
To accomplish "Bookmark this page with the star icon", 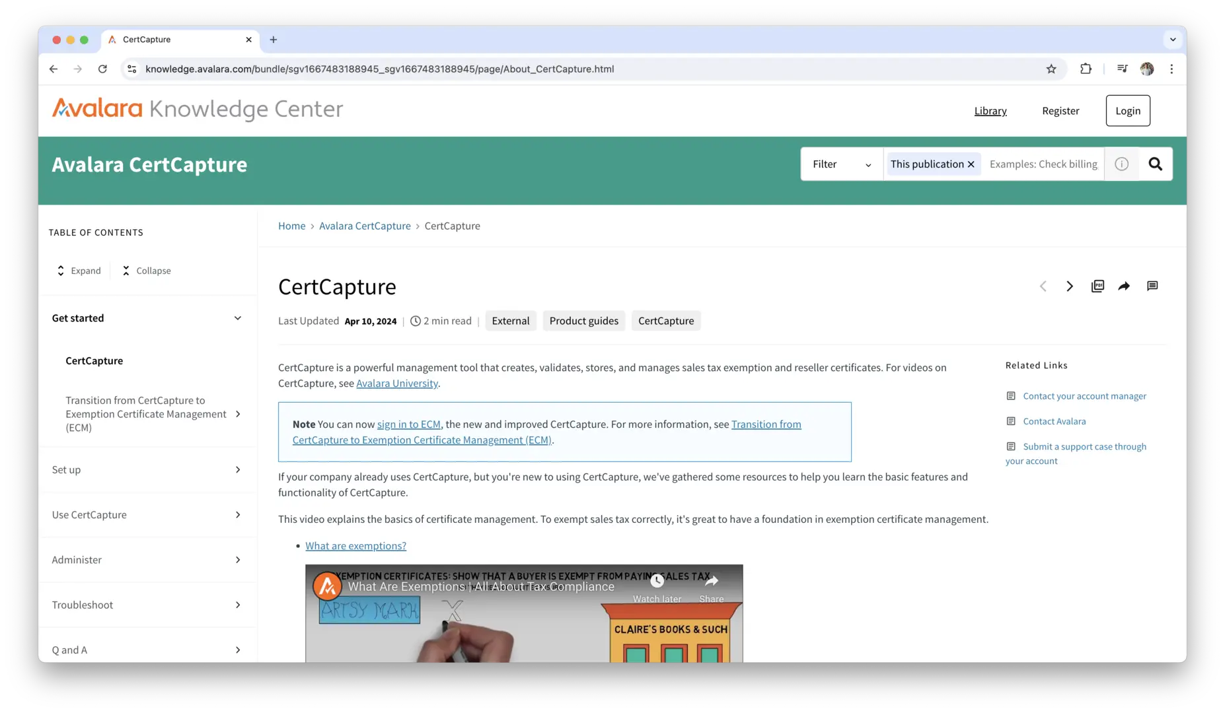I will pos(1051,69).
